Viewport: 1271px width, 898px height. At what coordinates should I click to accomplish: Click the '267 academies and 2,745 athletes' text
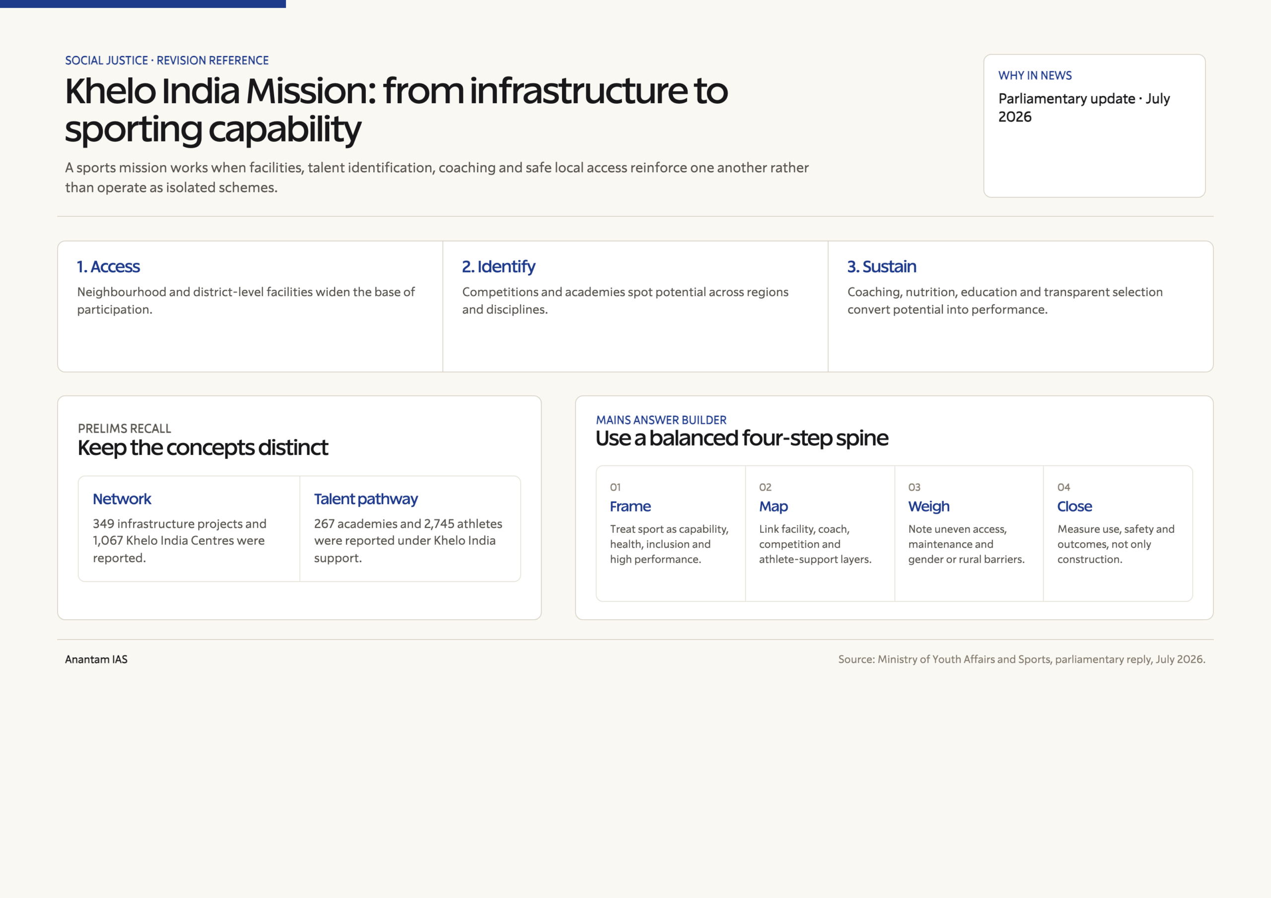click(x=408, y=541)
